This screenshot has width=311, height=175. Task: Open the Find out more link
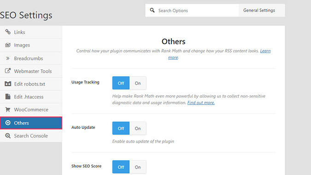pyautogui.click(x=201, y=103)
